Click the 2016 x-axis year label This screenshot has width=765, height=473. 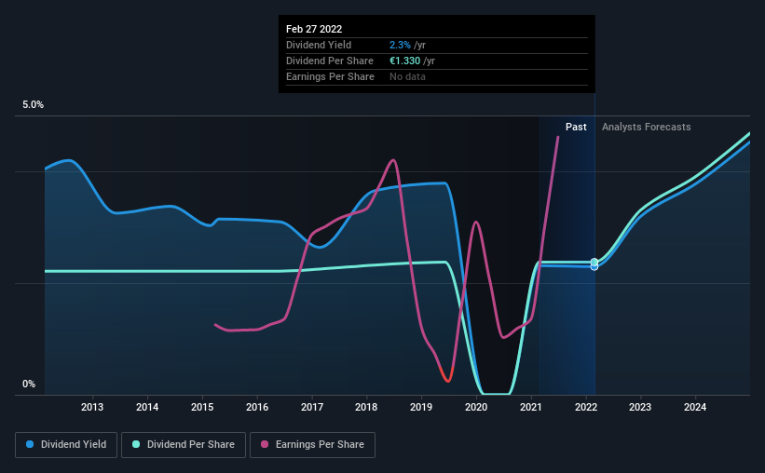257,407
